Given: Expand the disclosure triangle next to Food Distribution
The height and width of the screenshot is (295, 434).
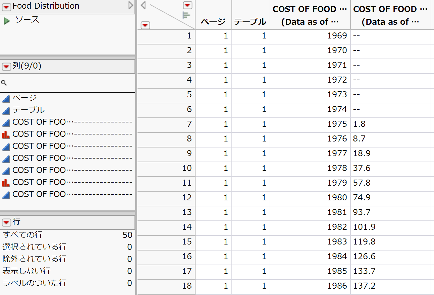Looking at the screenshot, I should pyautogui.click(x=130, y=6).
